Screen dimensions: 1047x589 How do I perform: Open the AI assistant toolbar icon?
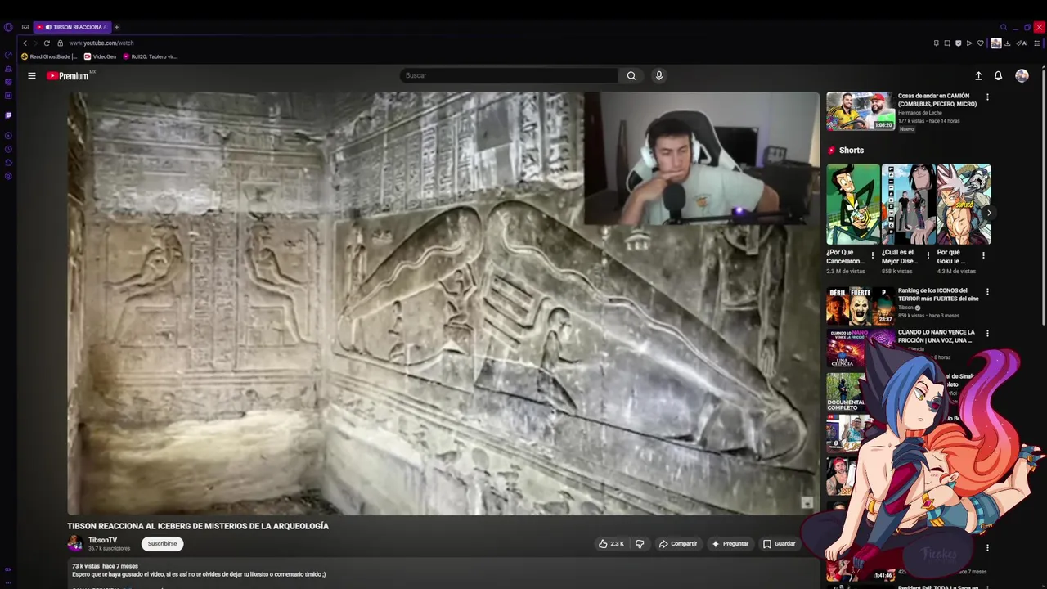coord(1023,43)
